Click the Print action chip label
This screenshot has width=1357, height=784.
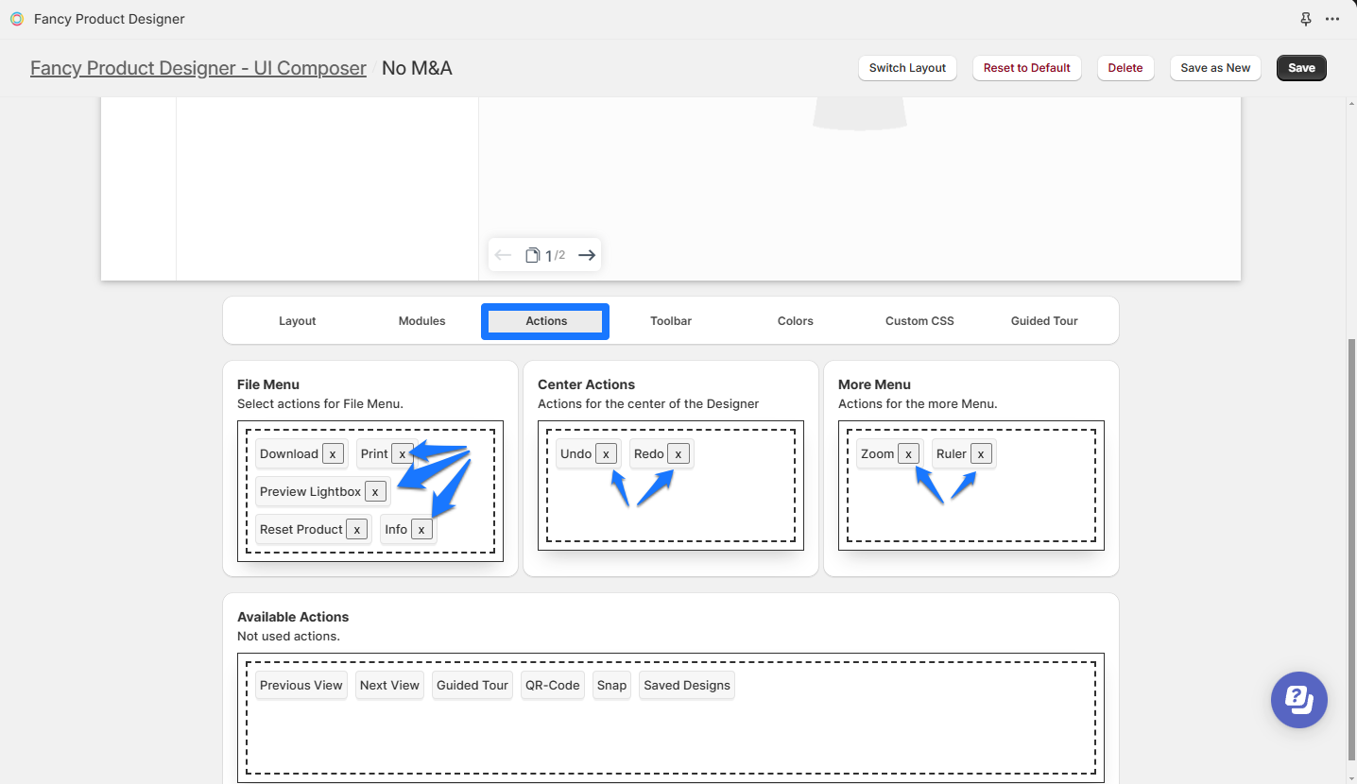(374, 454)
